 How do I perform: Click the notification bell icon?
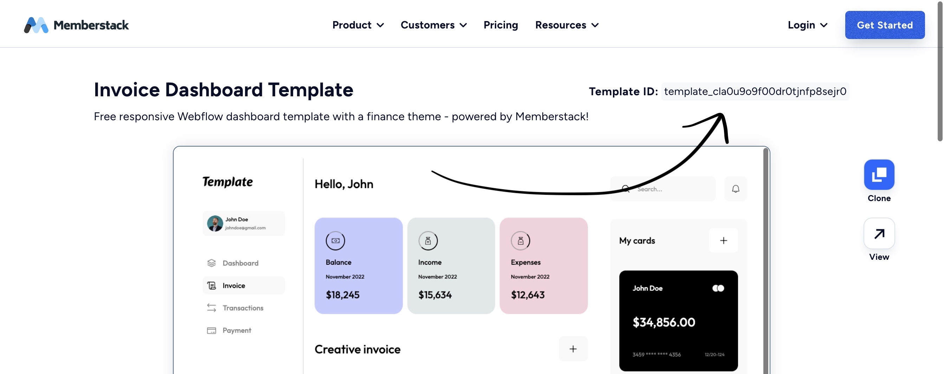pos(736,189)
